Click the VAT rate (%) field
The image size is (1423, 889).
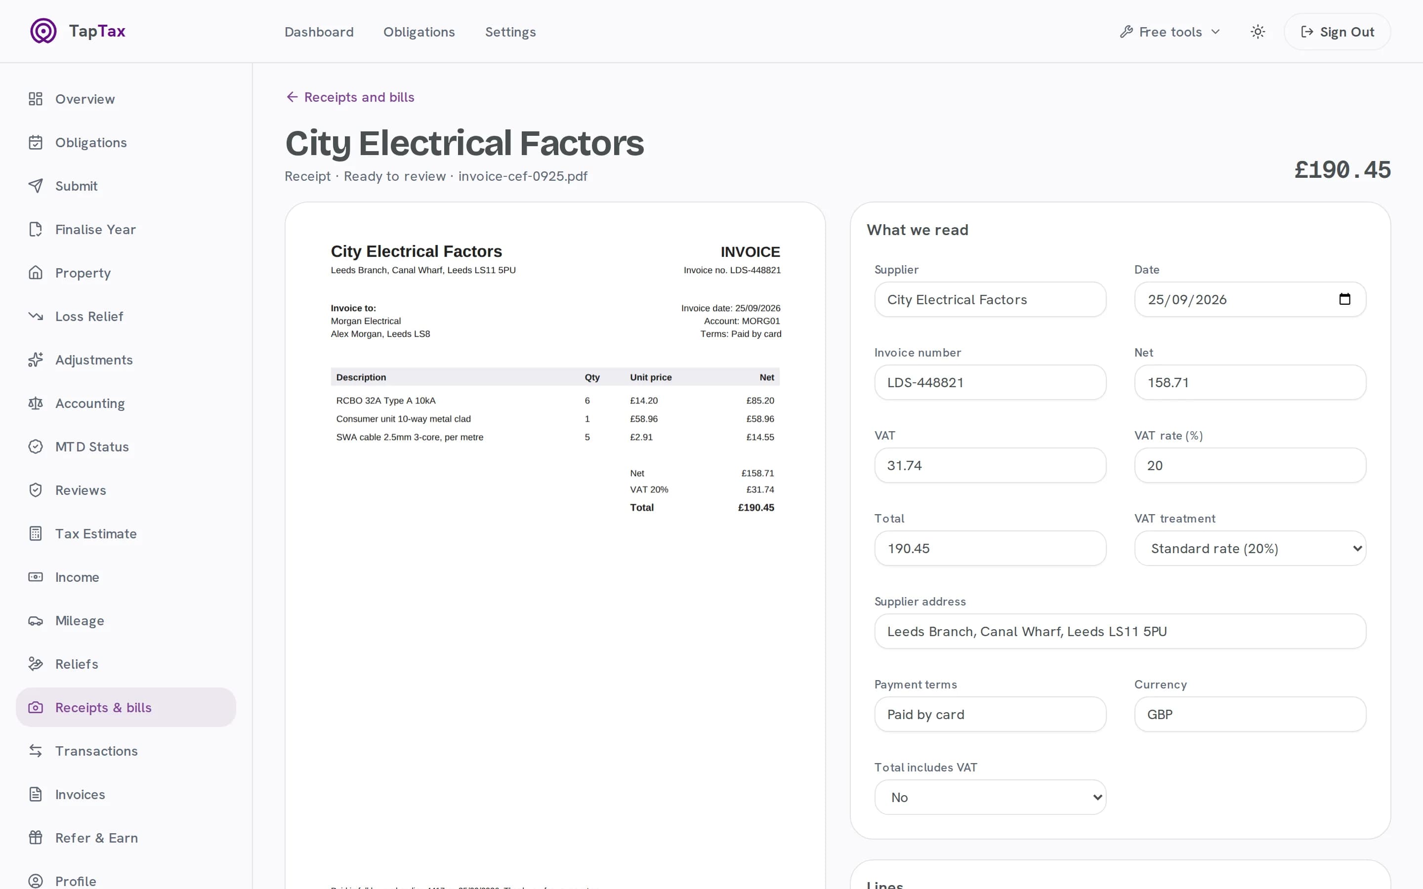tap(1250, 466)
